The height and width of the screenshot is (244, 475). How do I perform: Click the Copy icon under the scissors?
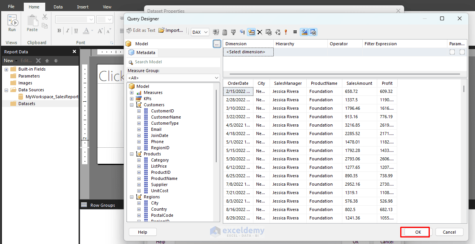pos(45,25)
